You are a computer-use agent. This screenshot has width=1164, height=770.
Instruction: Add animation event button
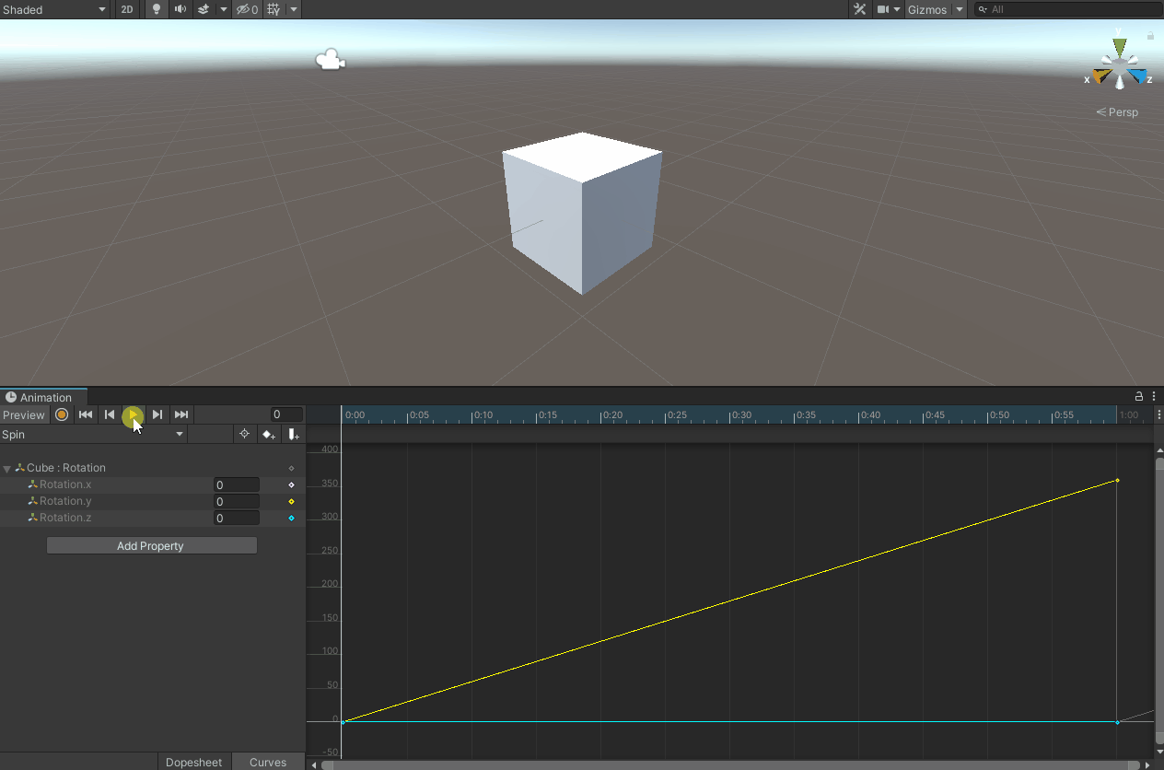tap(293, 435)
